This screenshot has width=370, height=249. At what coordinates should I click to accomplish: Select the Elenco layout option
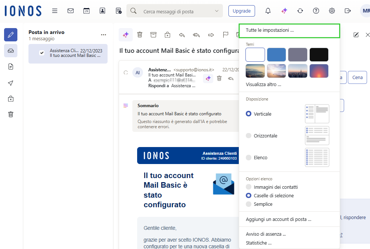[249, 157]
